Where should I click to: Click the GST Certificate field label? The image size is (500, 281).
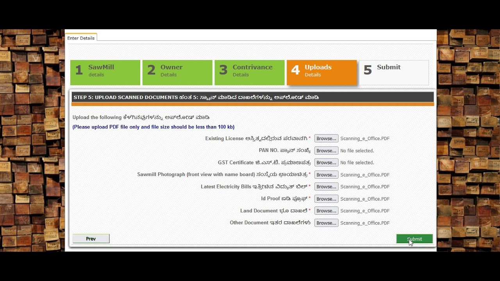tap(264, 163)
